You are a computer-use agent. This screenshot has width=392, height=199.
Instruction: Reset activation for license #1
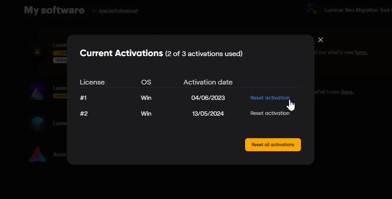tap(270, 98)
